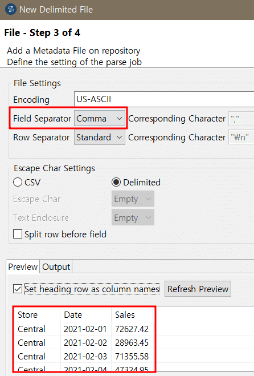Open the Field Separator Comma dropdown
The height and width of the screenshot is (376, 254).
[x=99, y=118]
